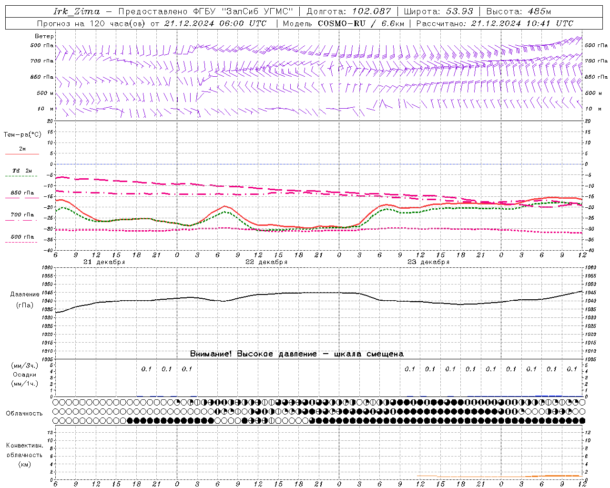This screenshot has width=610, height=488.
Task: Click the Облачность cloud cover label
Action: (x=24, y=414)
